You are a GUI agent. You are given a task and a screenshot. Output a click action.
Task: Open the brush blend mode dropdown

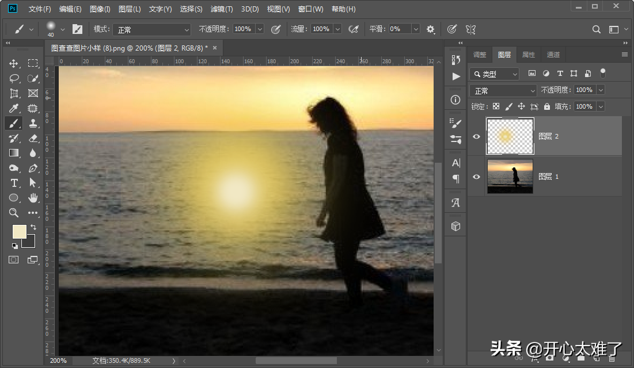click(151, 29)
